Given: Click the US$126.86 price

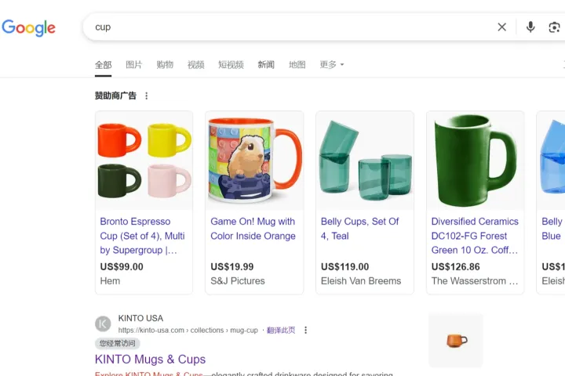Looking at the screenshot, I should 455,266.
